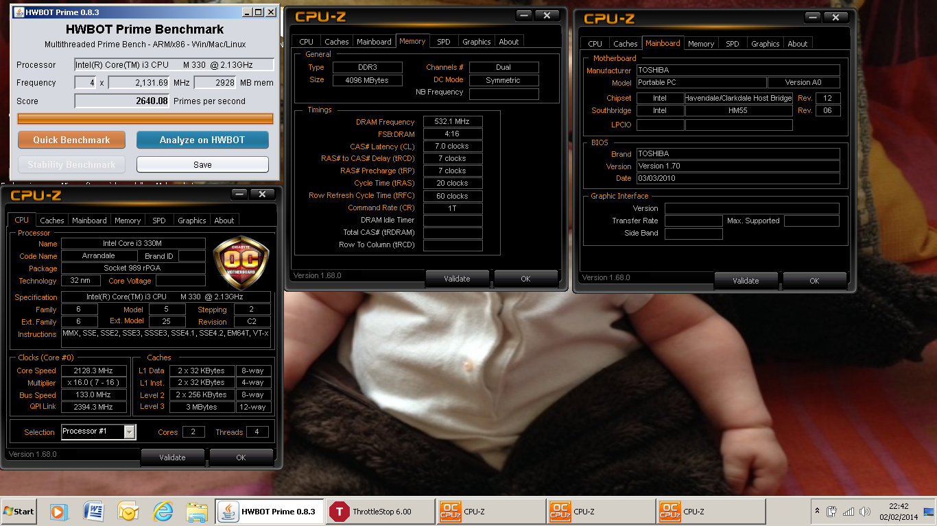This screenshot has width=937, height=526.
Task: Click the taskbar clock showing 22:42
Action: [899, 512]
